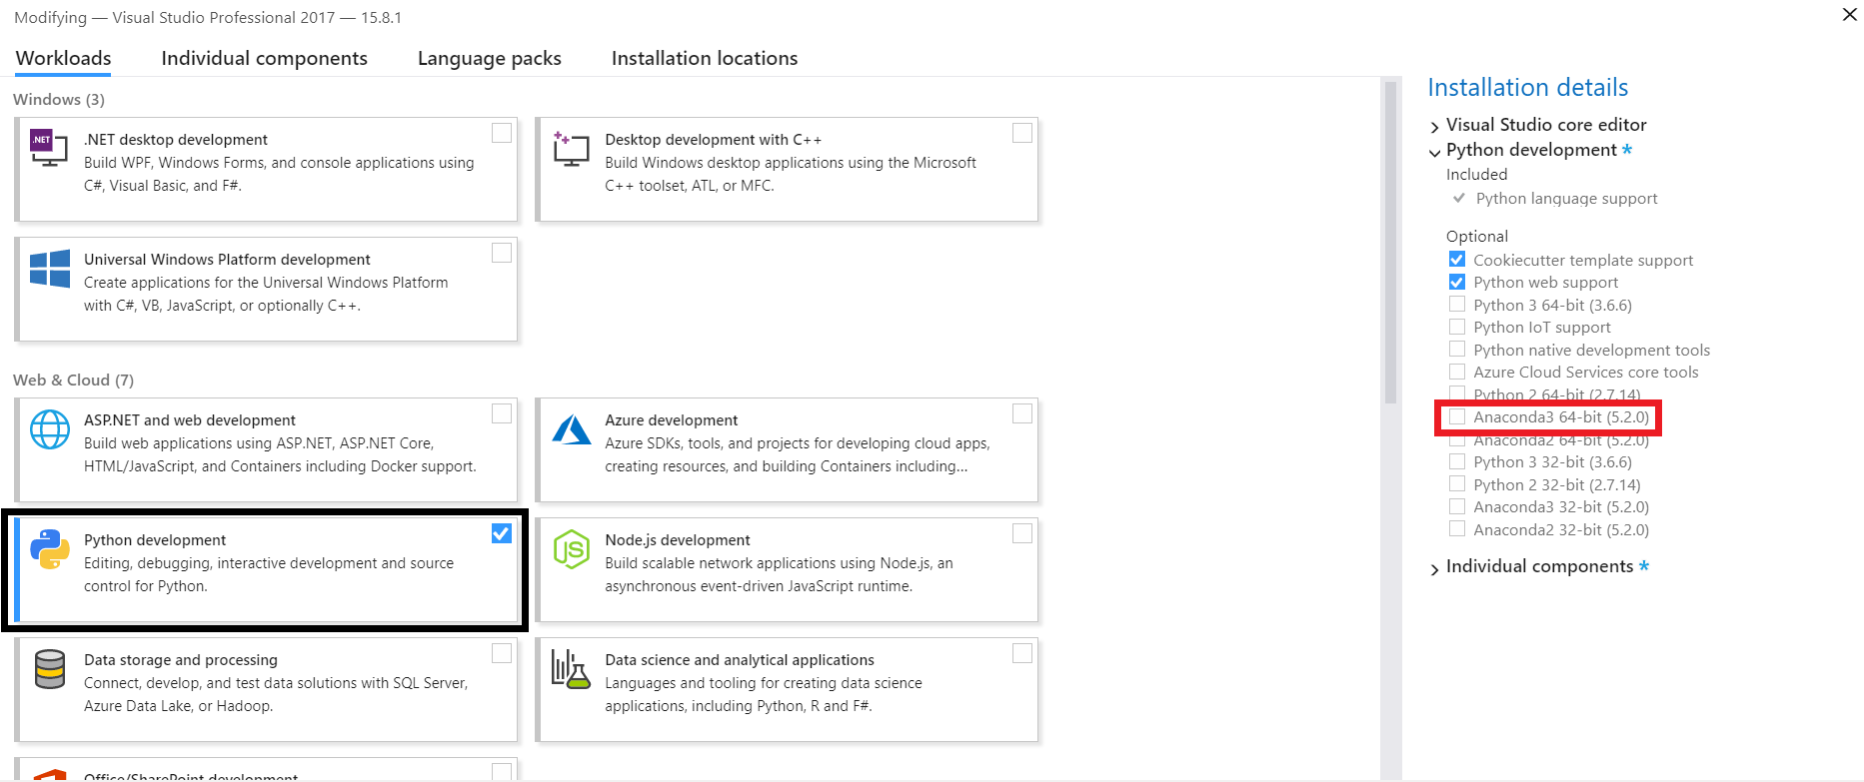
Task: Click the ASP.NET globe icon
Action: (49, 429)
